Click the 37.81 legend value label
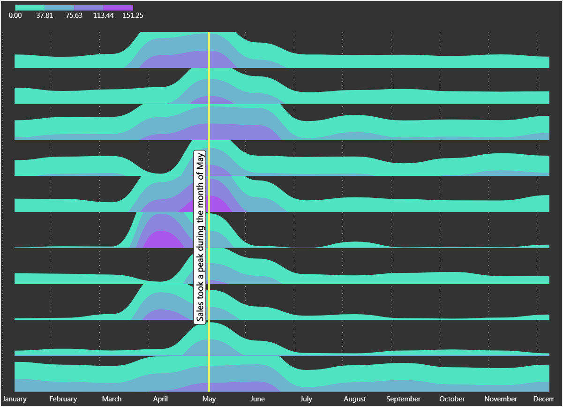 [45, 15]
